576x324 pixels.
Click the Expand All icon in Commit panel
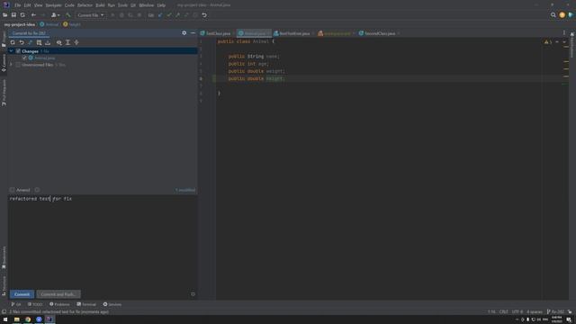[67, 42]
